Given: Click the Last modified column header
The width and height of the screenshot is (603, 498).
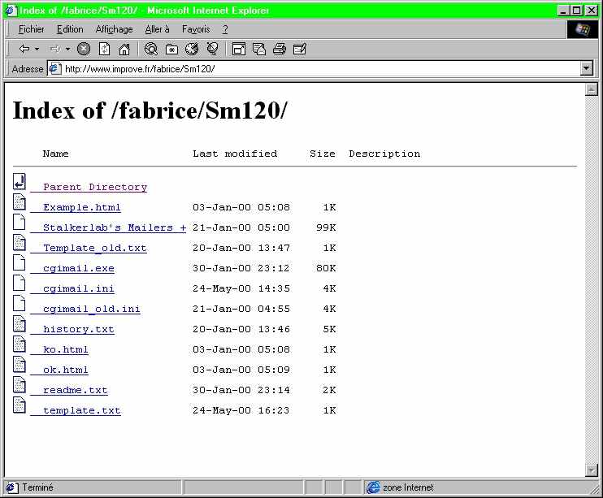Looking at the screenshot, I should pos(235,154).
